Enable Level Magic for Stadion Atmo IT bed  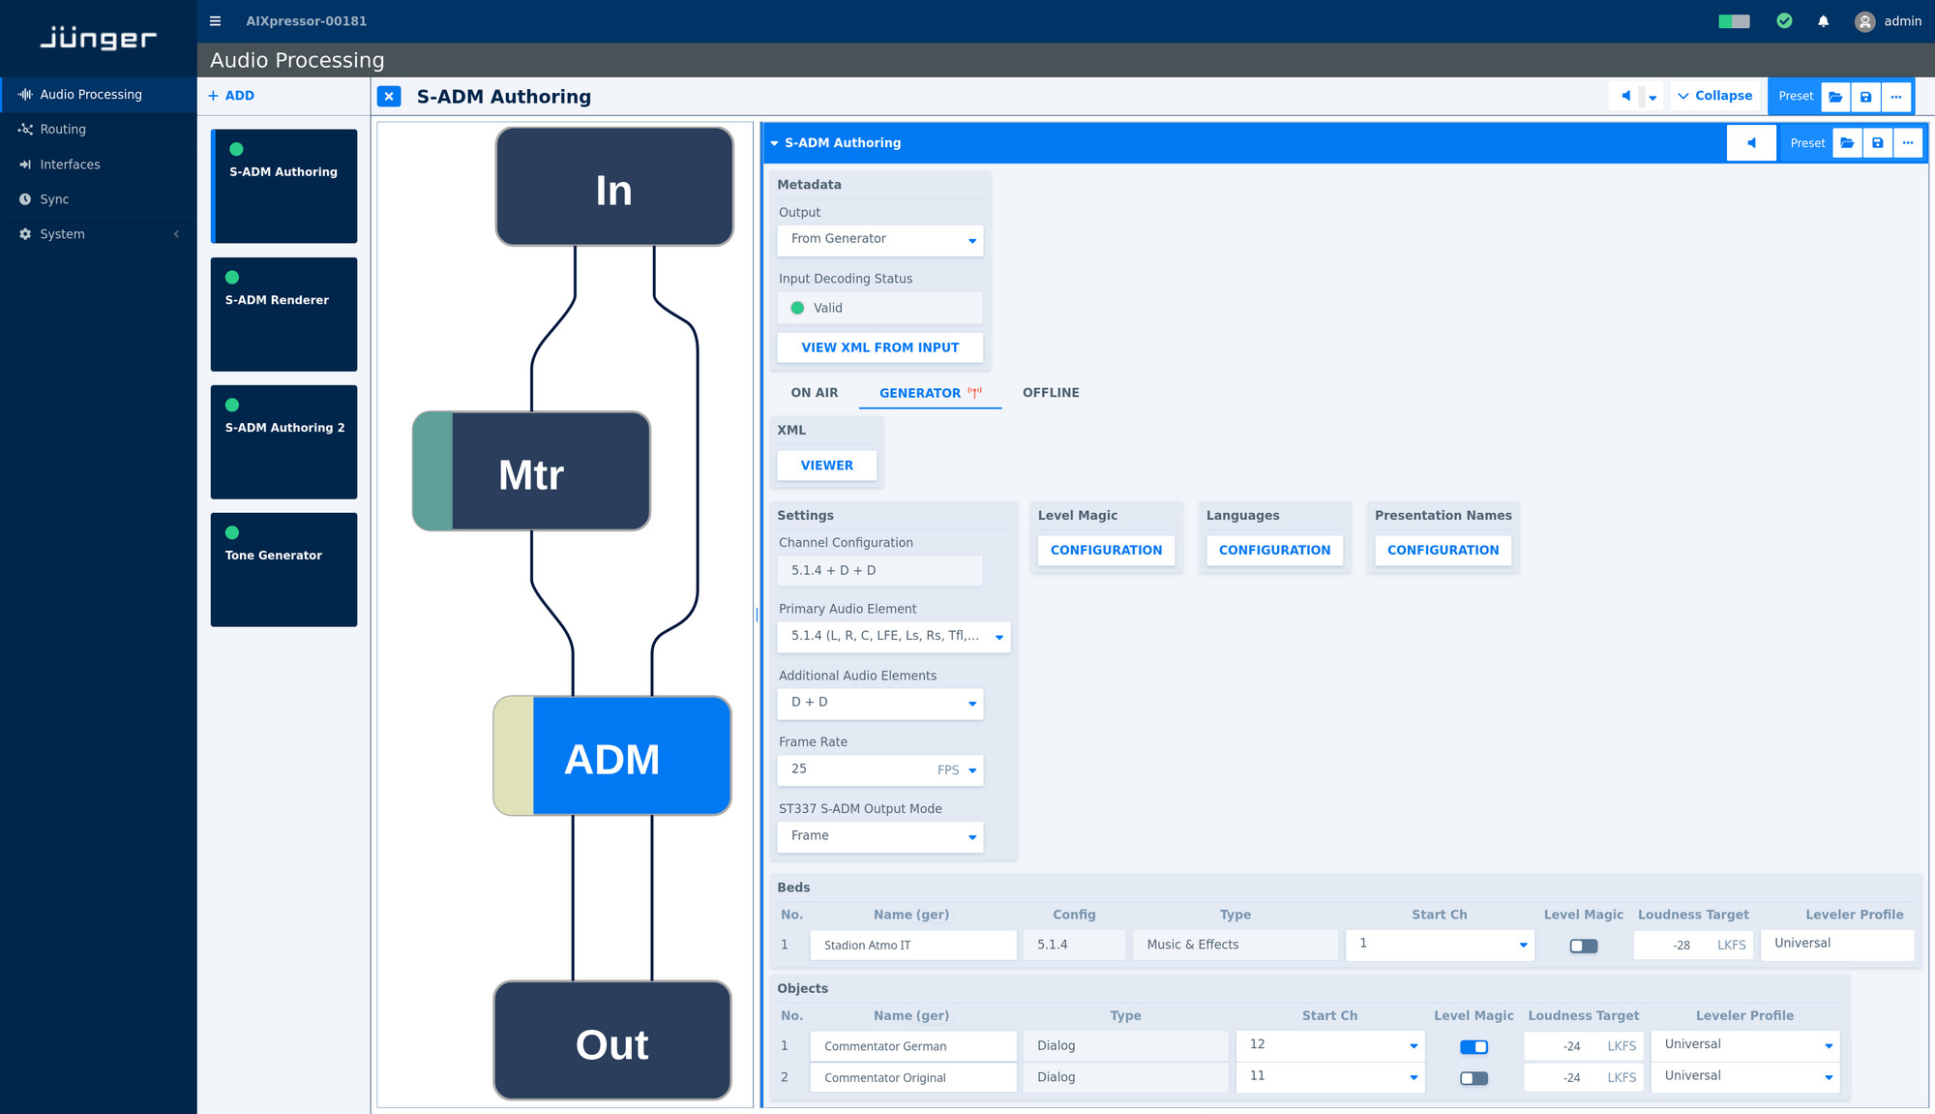(x=1583, y=945)
